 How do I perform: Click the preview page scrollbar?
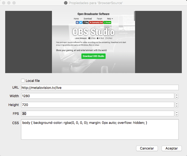point(135,16)
